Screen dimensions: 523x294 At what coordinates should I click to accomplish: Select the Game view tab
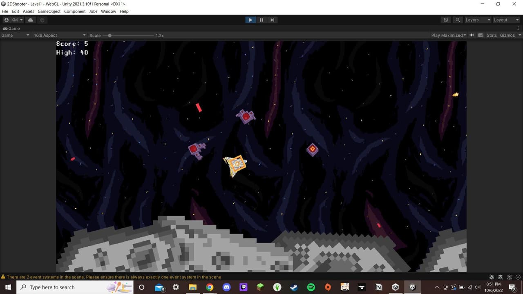click(11, 29)
